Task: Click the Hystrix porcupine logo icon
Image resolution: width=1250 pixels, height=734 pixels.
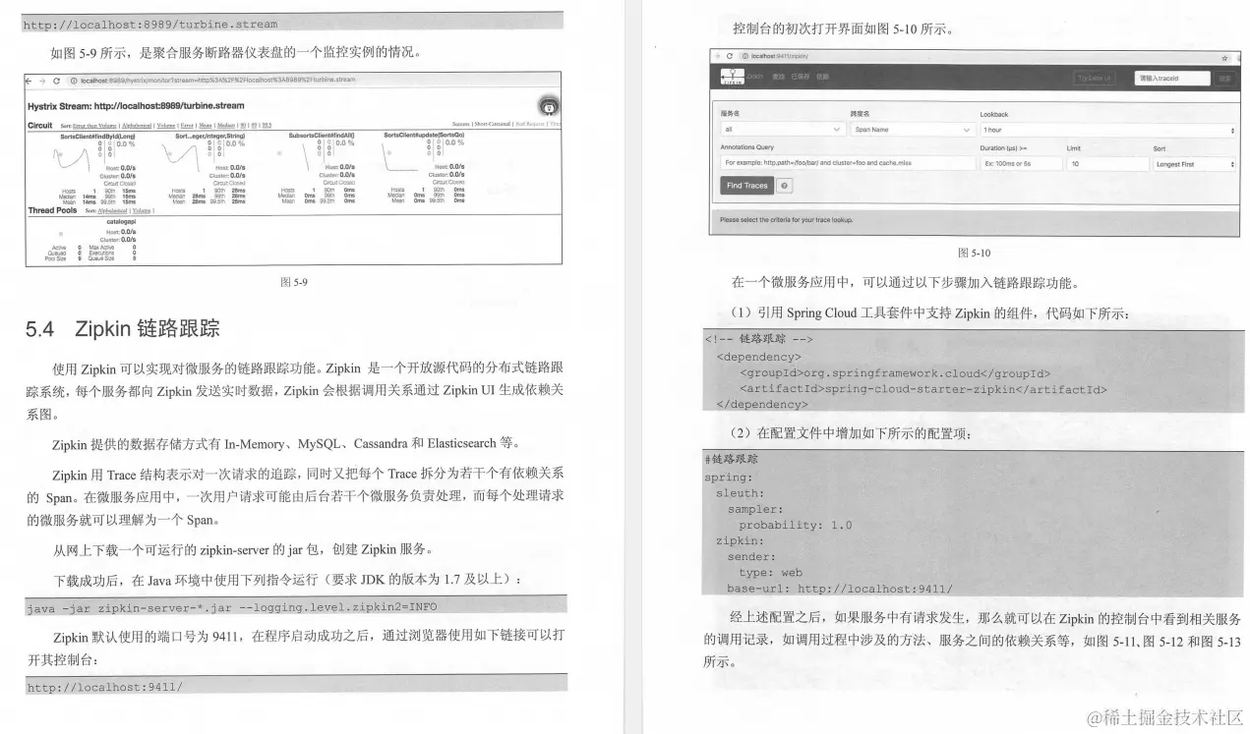Action: [549, 106]
